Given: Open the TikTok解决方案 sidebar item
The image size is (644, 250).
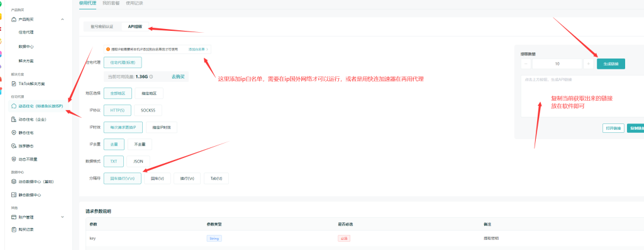Looking at the screenshot, I should click(x=32, y=84).
